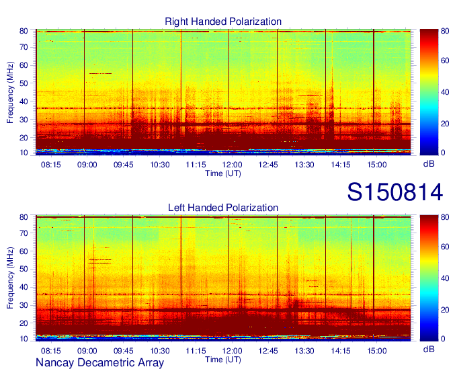Click 30 MHz frequency tick of Left Handed plot
Viewport: 457px width, 371px height.
click(x=24, y=305)
